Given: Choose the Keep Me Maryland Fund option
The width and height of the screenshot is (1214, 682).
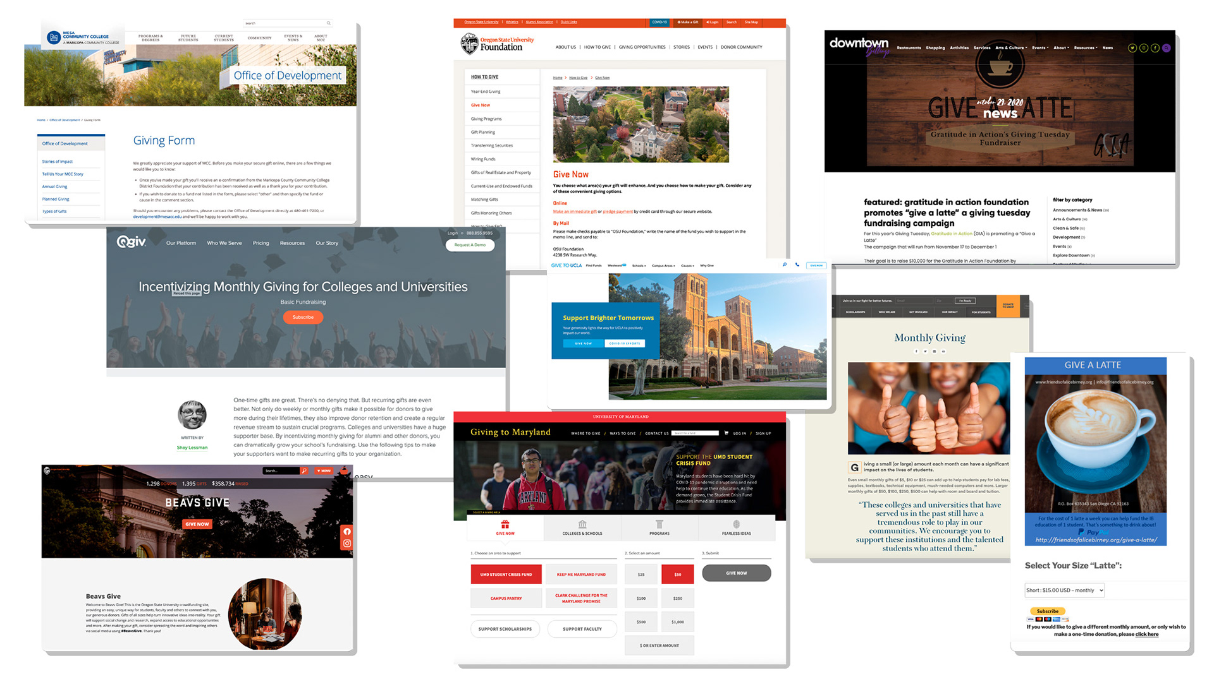Looking at the screenshot, I should [581, 574].
